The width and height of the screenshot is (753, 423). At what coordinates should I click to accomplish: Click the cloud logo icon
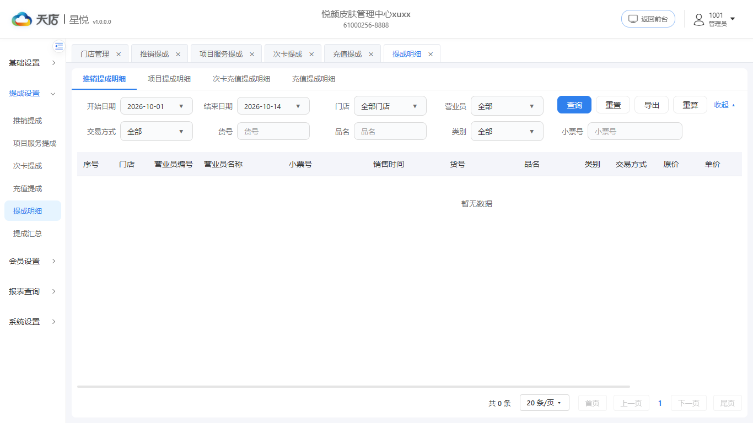pos(21,19)
